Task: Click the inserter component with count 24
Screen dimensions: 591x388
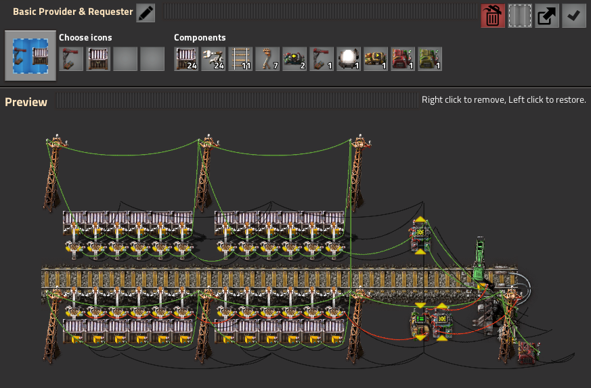Action: point(213,59)
